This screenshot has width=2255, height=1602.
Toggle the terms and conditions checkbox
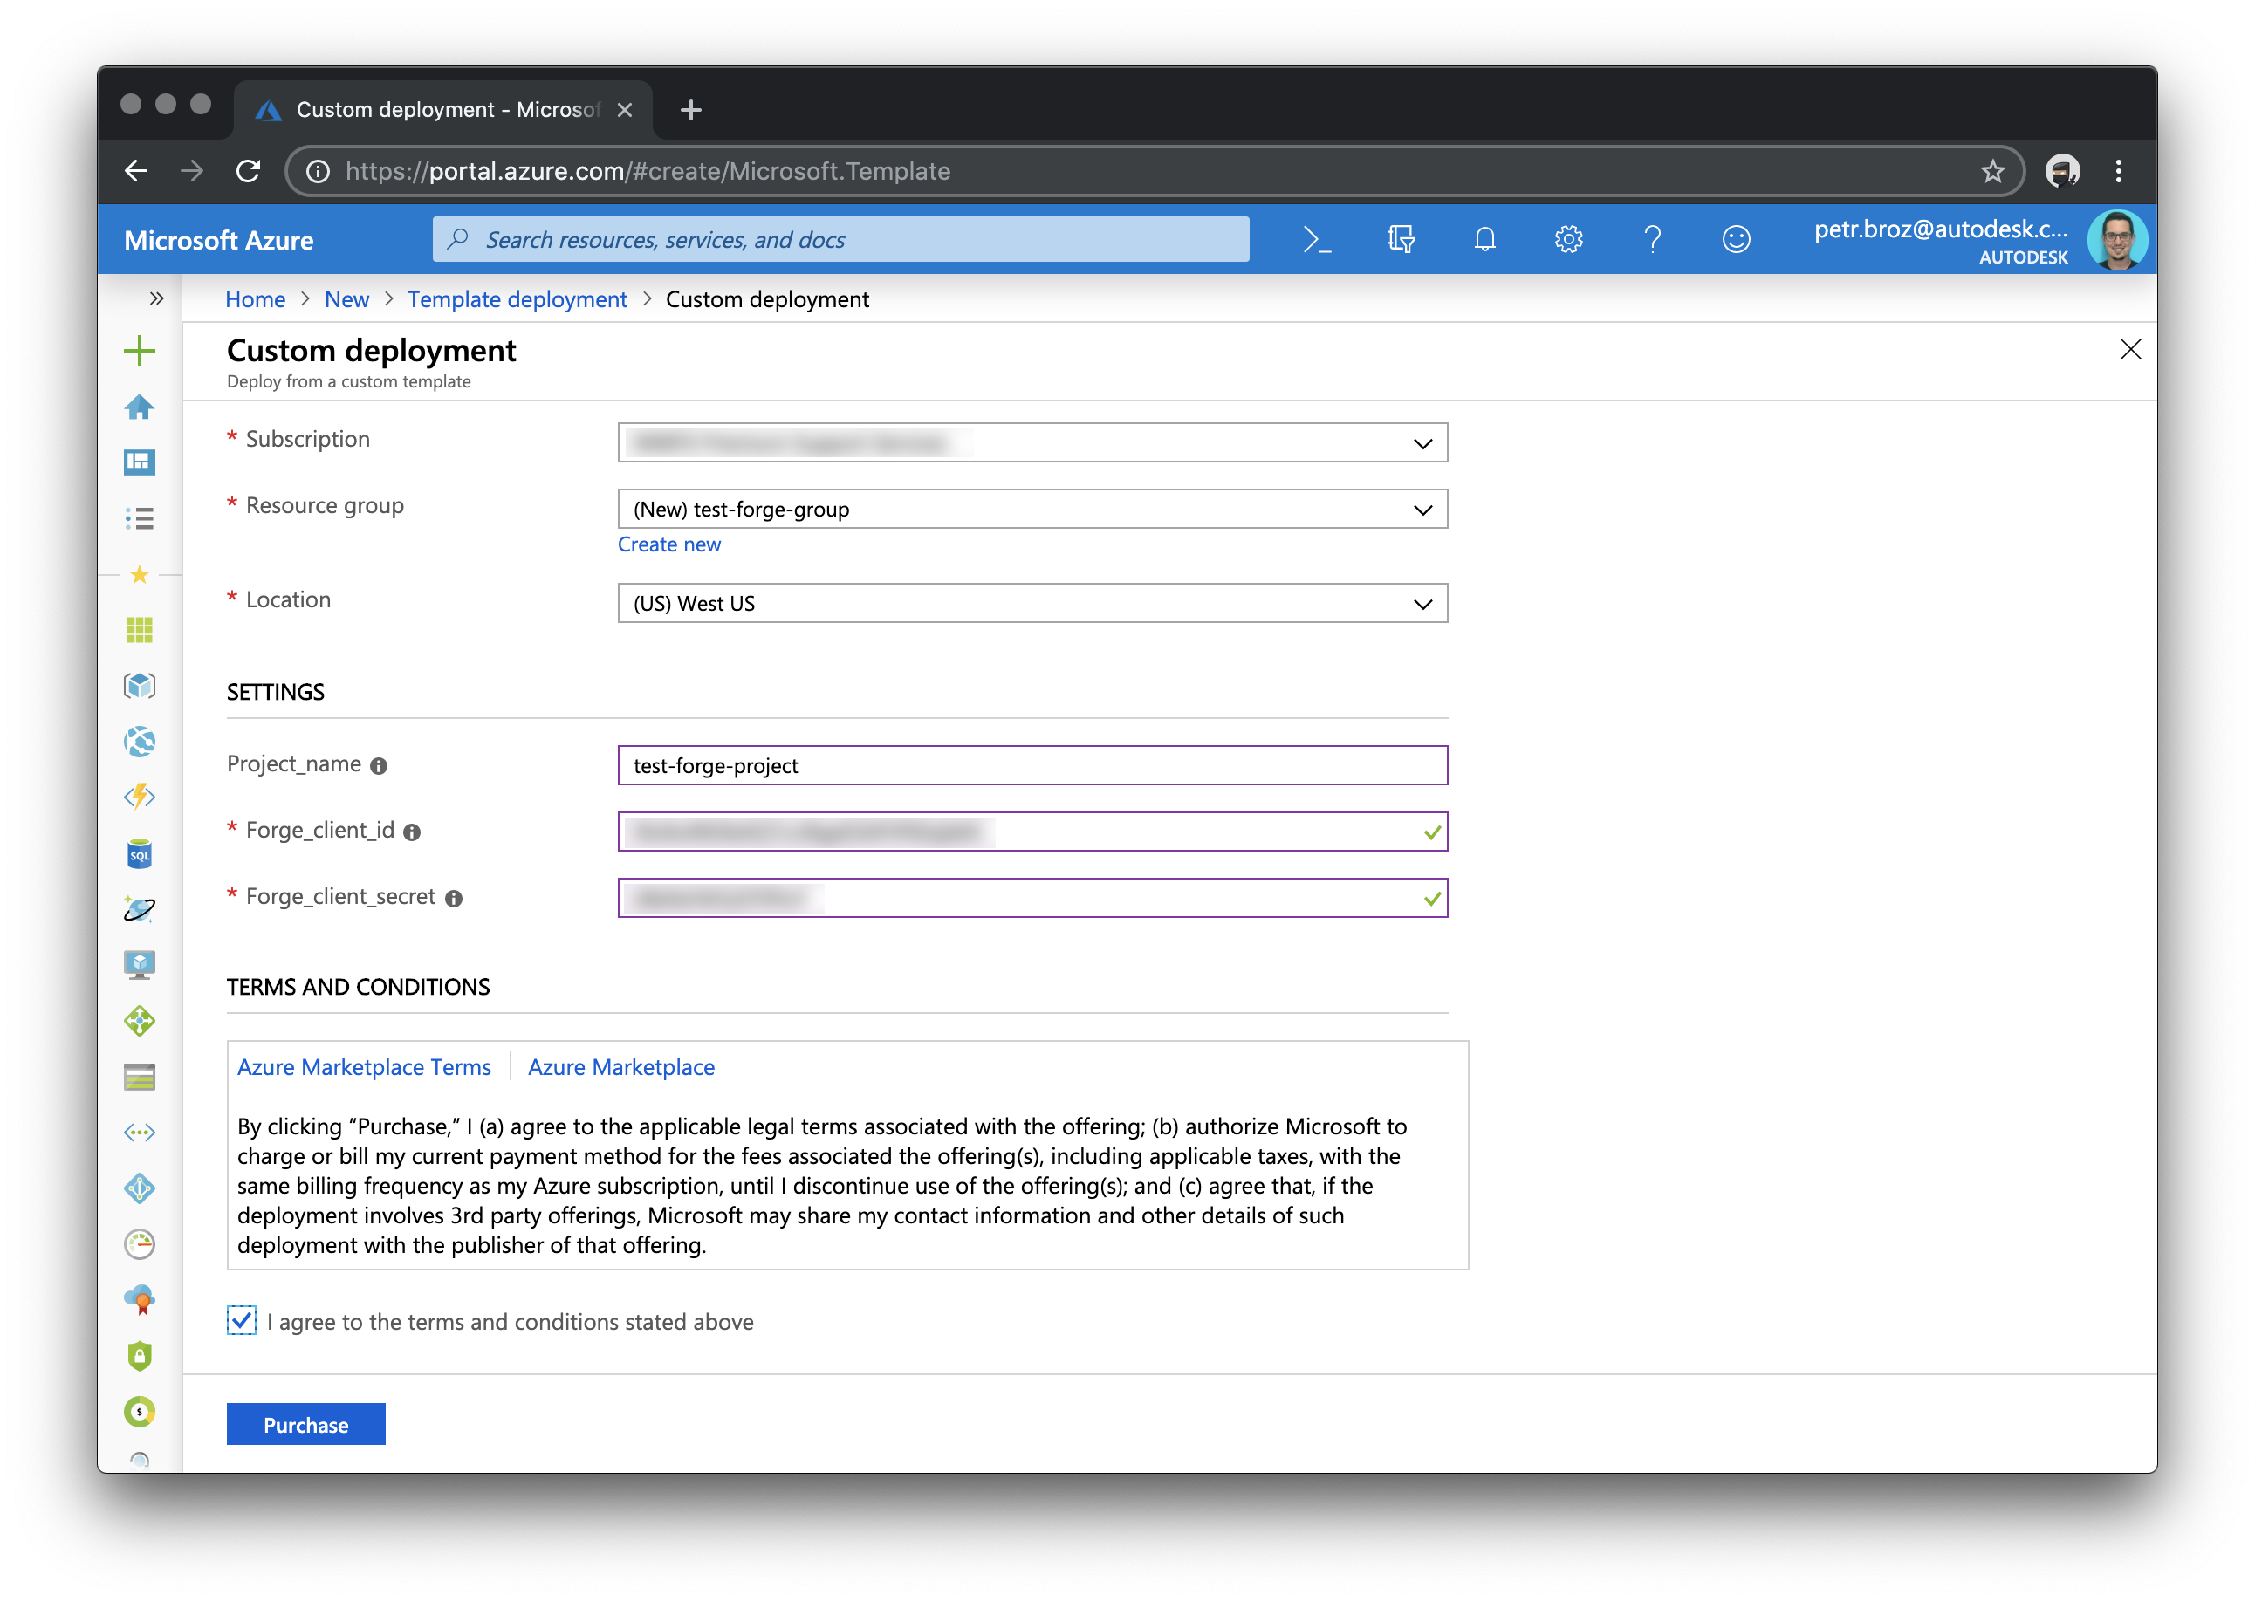coord(241,1319)
